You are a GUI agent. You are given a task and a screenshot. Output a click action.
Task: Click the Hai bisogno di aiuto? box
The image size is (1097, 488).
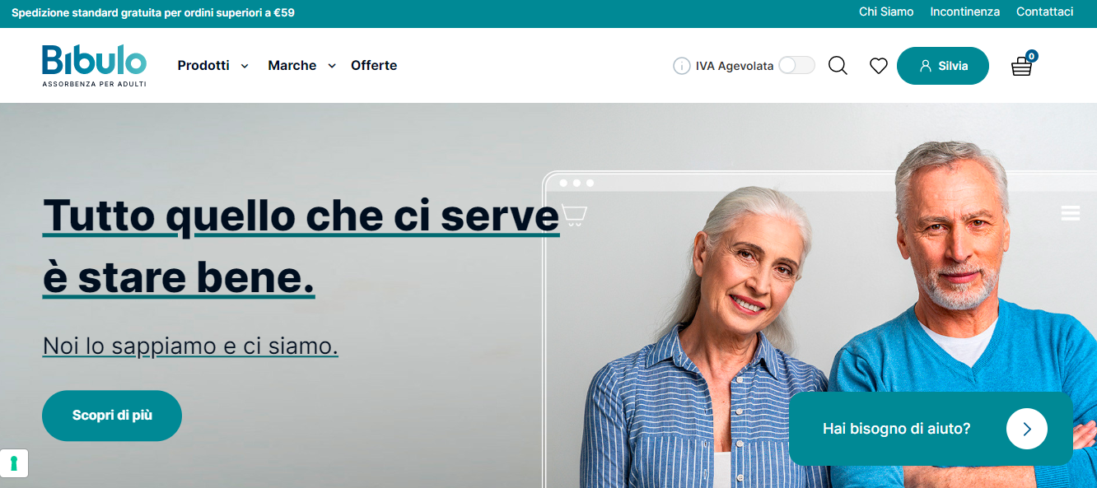(x=931, y=429)
